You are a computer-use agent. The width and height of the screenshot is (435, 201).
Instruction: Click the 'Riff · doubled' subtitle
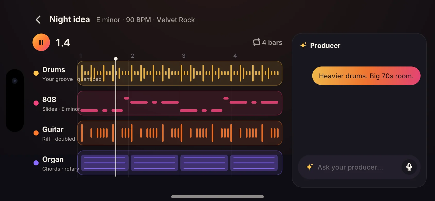[x=59, y=139]
